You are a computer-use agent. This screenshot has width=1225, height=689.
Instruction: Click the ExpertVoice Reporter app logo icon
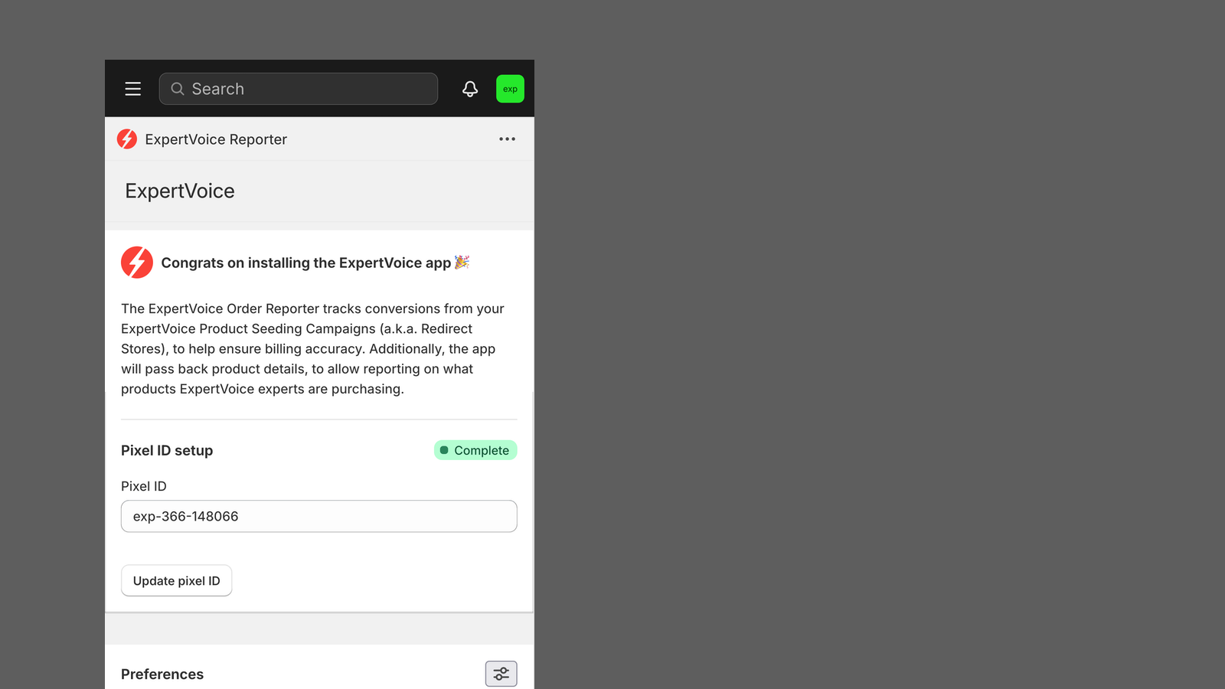tap(127, 139)
